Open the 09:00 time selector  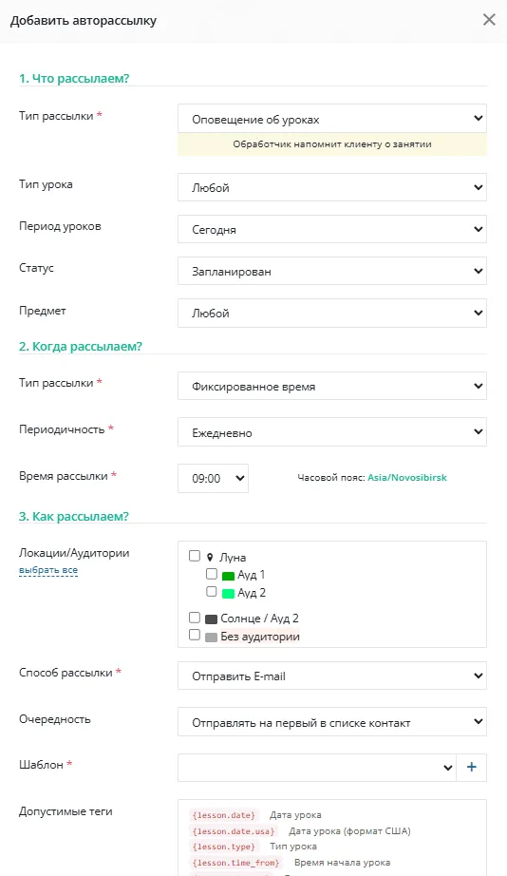pyautogui.click(x=213, y=478)
